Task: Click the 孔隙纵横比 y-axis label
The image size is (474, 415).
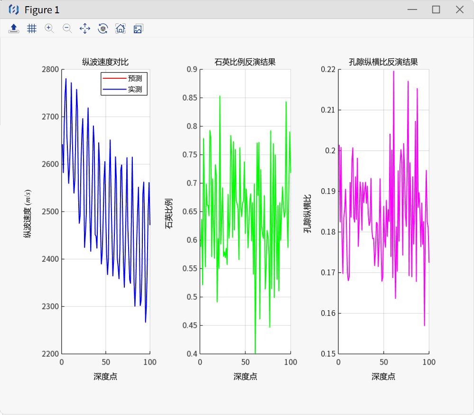Action: (x=307, y=214)
